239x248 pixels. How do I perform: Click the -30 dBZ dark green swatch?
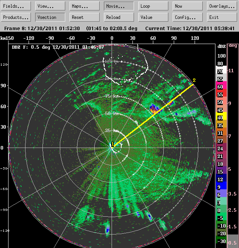[x=221, y=240]
